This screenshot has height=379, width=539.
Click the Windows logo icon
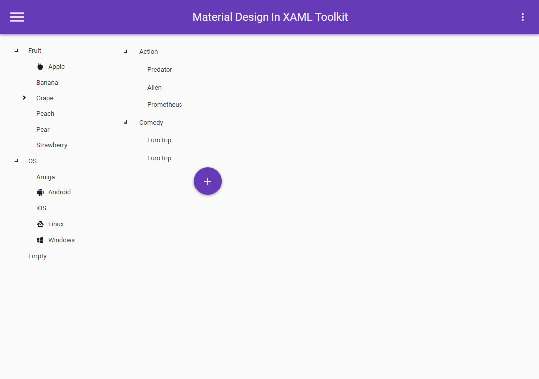pyautogui.click(x=40, y=240)
